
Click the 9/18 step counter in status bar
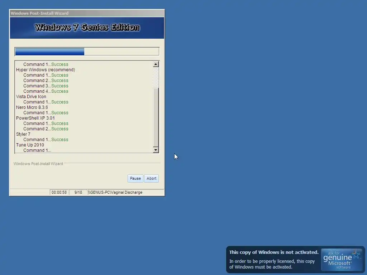78,192
